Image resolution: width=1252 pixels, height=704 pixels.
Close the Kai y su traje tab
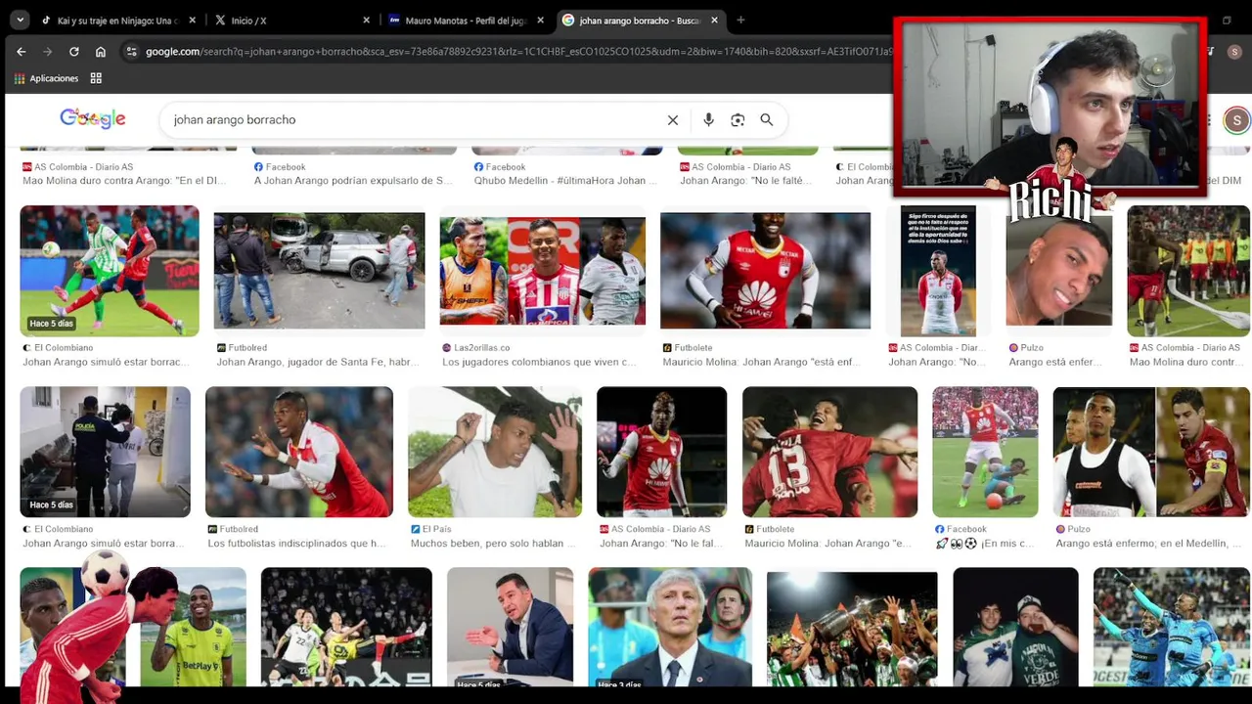coord(192,20)
